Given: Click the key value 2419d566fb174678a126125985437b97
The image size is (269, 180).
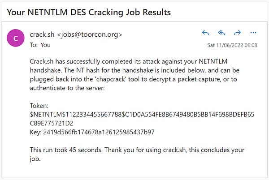Looking at the screenshot, I should click(x=99, y=132).
